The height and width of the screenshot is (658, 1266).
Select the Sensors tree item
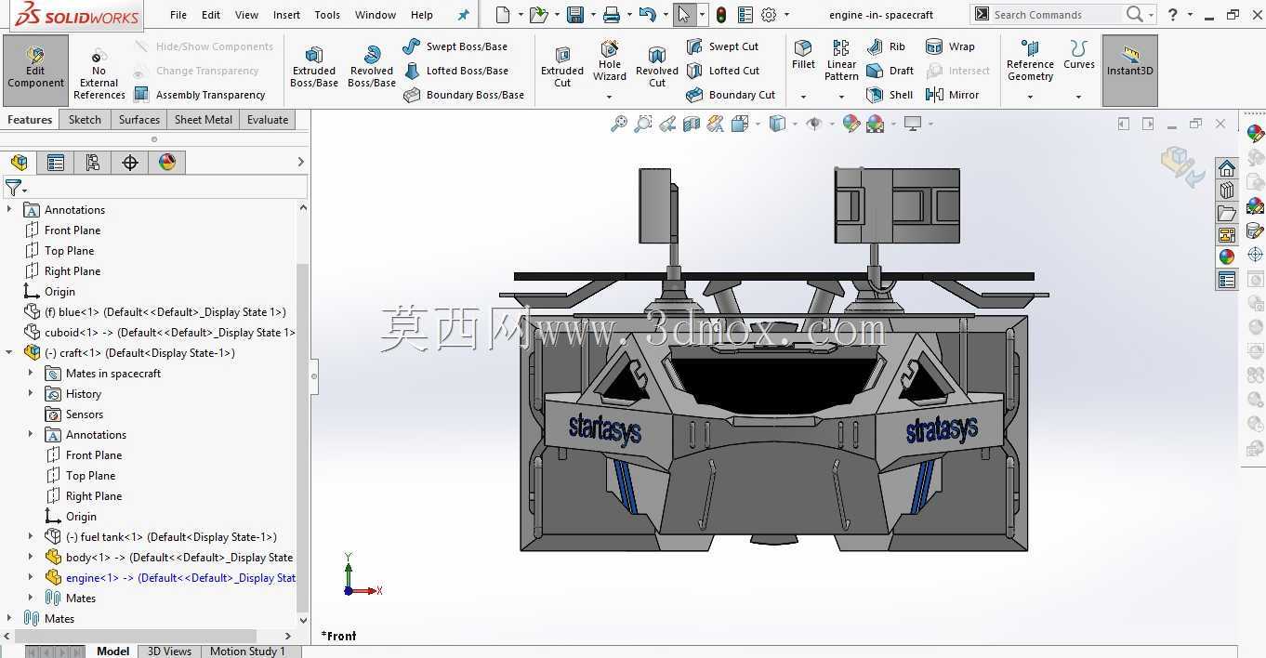74,415
